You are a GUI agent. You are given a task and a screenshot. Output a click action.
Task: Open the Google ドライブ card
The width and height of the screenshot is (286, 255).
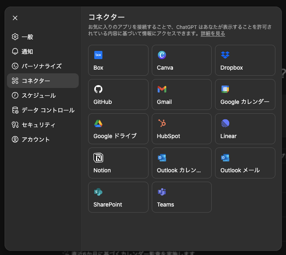point(118,129)
